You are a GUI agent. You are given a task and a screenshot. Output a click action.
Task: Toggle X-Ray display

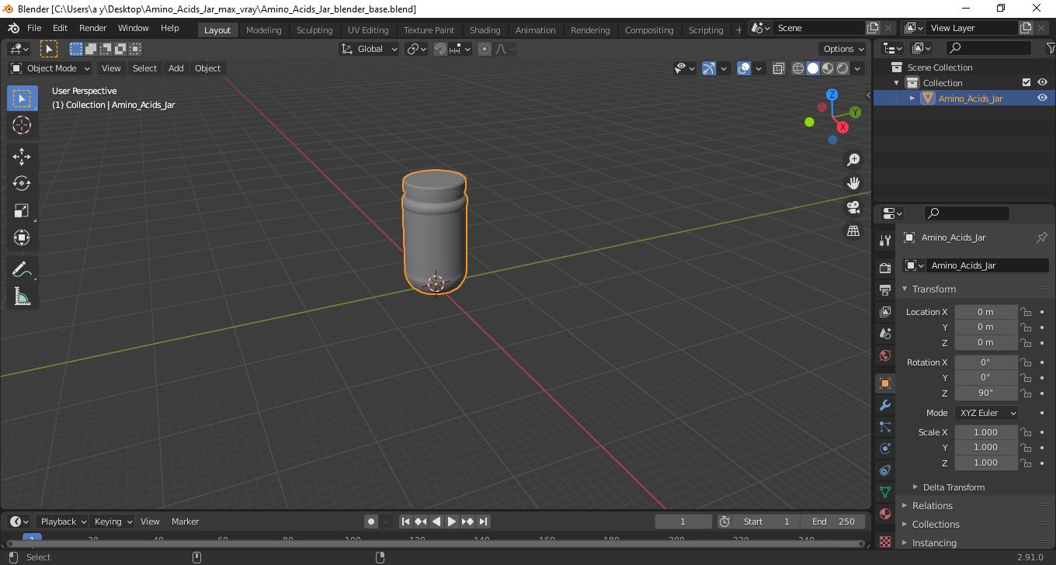(779, 68)
